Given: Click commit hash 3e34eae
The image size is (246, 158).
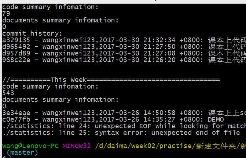Looking at the screenshot, I should pyautogui.click(x=16, y=113).
